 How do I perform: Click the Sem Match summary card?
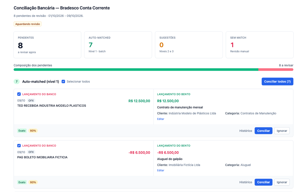pos(260,45)
